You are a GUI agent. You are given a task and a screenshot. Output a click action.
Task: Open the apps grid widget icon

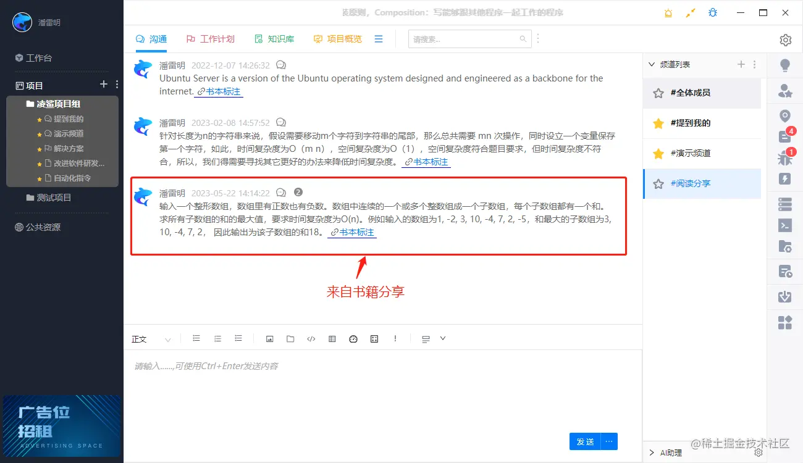[785, 322]
